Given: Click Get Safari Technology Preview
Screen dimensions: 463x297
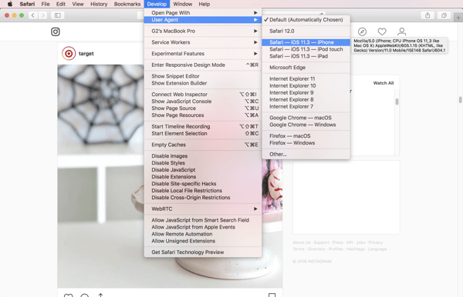Looking at the screenshot, I should (202, 252).
